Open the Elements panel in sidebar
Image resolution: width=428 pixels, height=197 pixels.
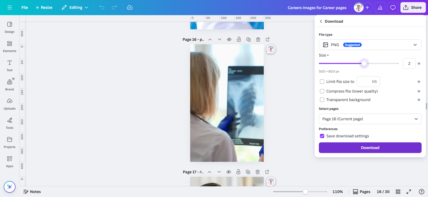click(x=10, y=47)
